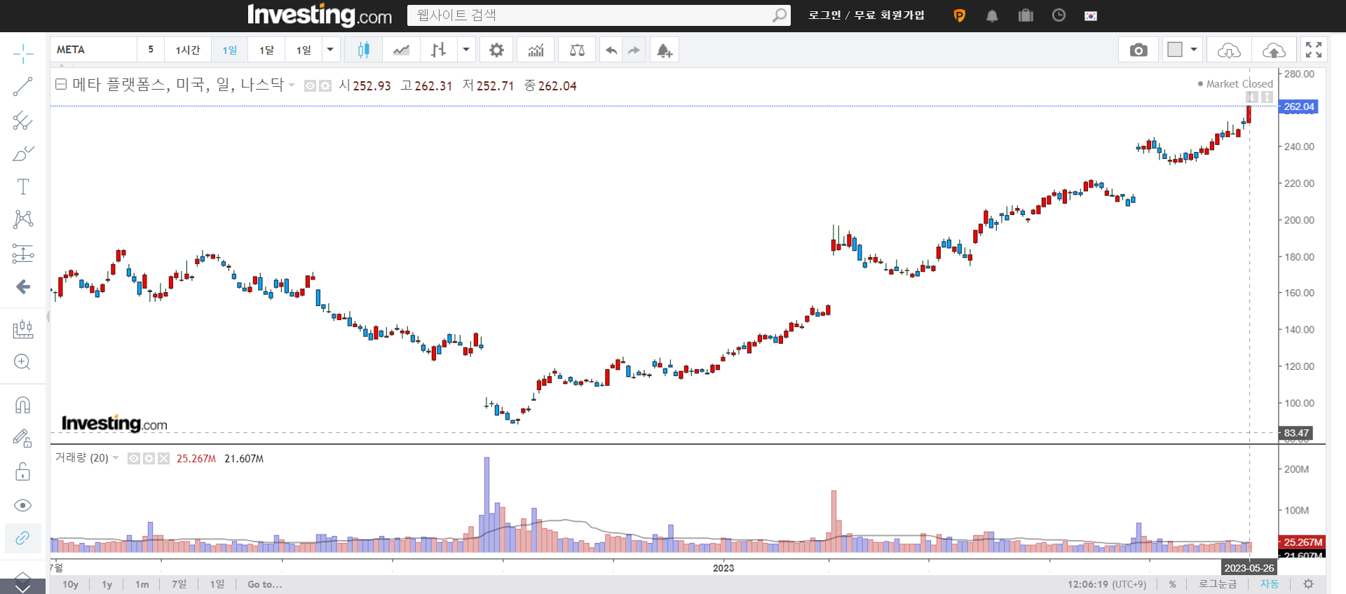
Task: Create an alert with bell-plus icon
Action: tap(664, 50)
